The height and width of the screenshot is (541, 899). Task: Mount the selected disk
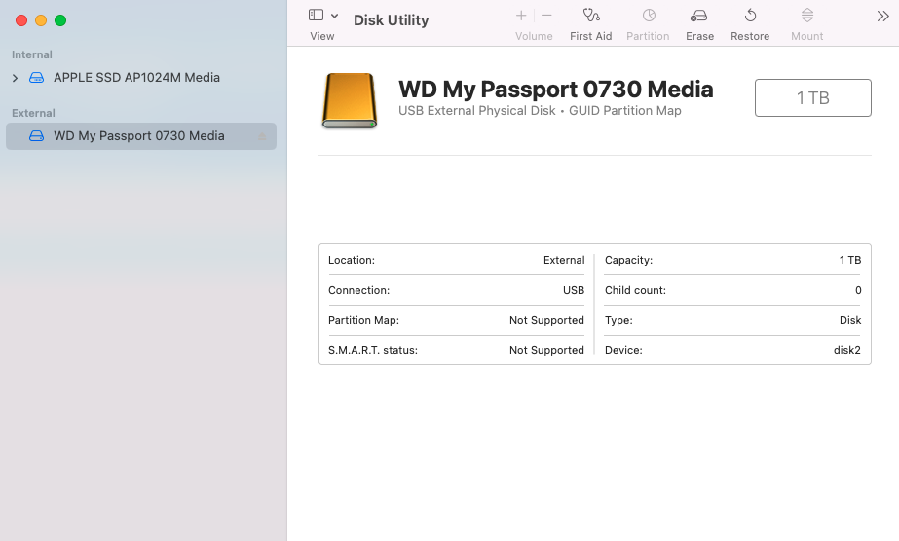tap(806, 24)
